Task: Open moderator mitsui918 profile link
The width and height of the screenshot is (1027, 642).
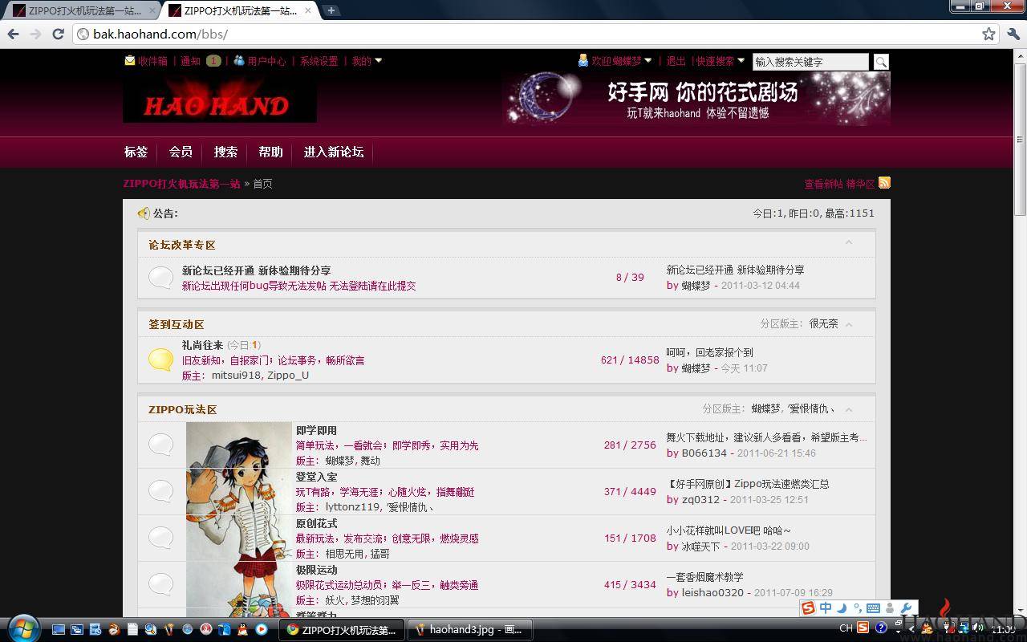Action: pos(236,375)
